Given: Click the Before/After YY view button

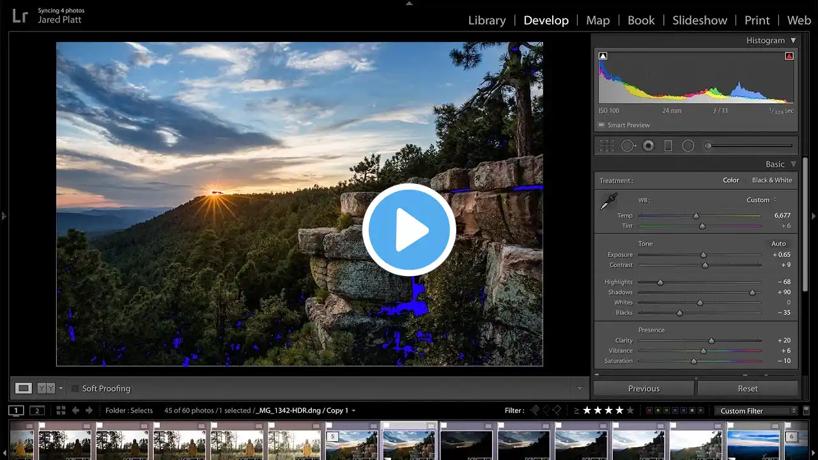Looking at the screenshot, I should (x=46, y=388).
